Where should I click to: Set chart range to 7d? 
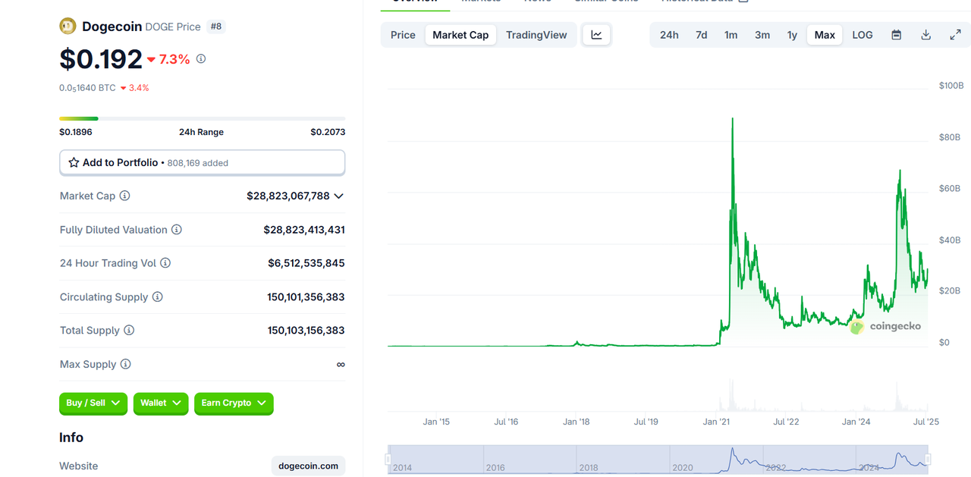(702, 35)
